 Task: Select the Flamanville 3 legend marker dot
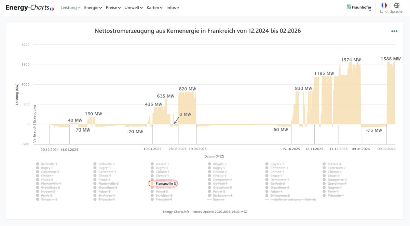[x=152, y=183]
